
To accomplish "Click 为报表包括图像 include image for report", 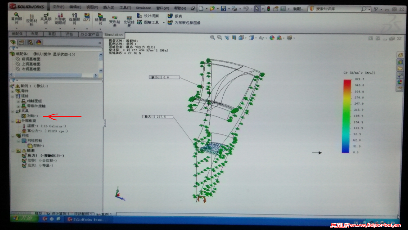I will tap(184, 23).
